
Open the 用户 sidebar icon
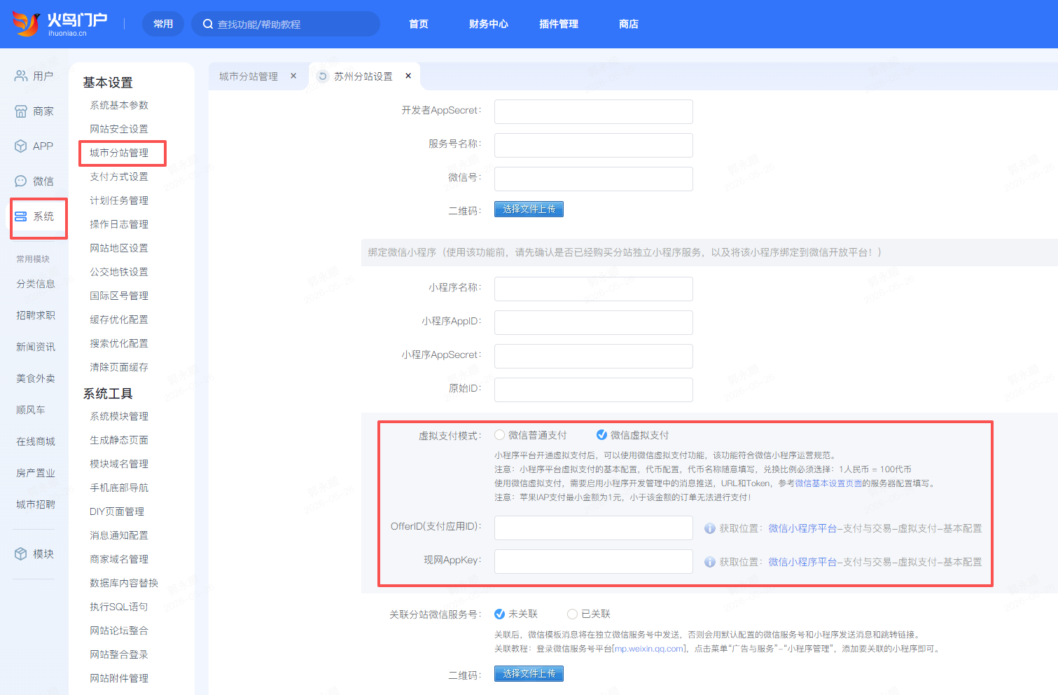pyautogui.click(x=21, y=76)
